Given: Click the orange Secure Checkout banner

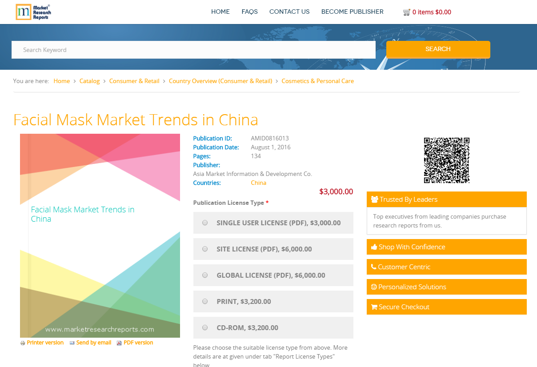Looking at the screenshot, I should point(446,307).
